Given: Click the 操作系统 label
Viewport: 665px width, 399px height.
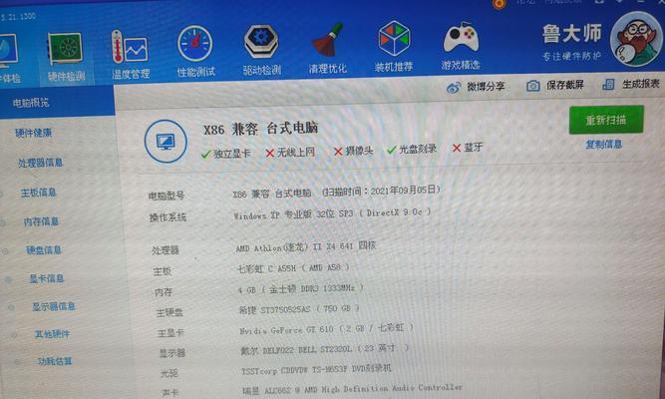Looking at the screenshot, I should point(167,217).
